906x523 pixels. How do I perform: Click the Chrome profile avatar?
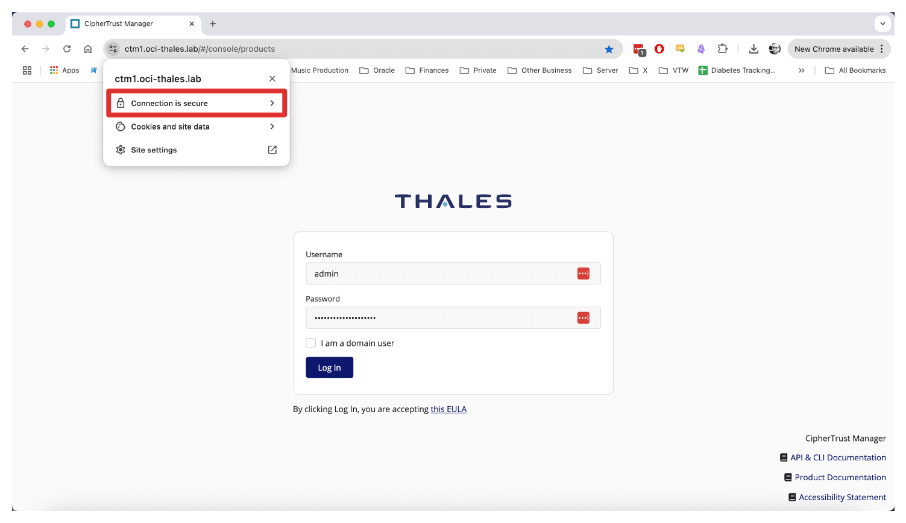pyautogui.click(x=775, y=49)
